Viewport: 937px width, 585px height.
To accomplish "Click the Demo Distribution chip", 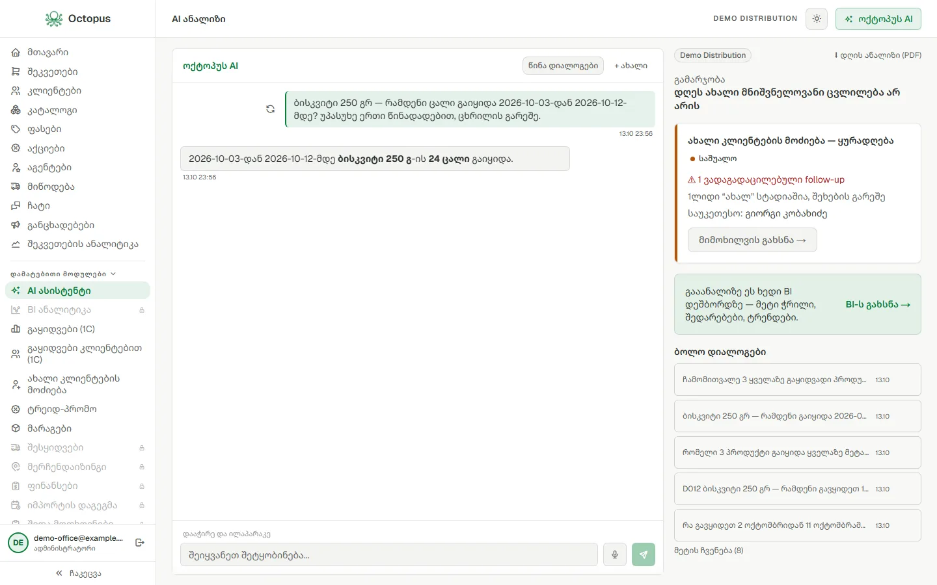I will pos(713,55).
